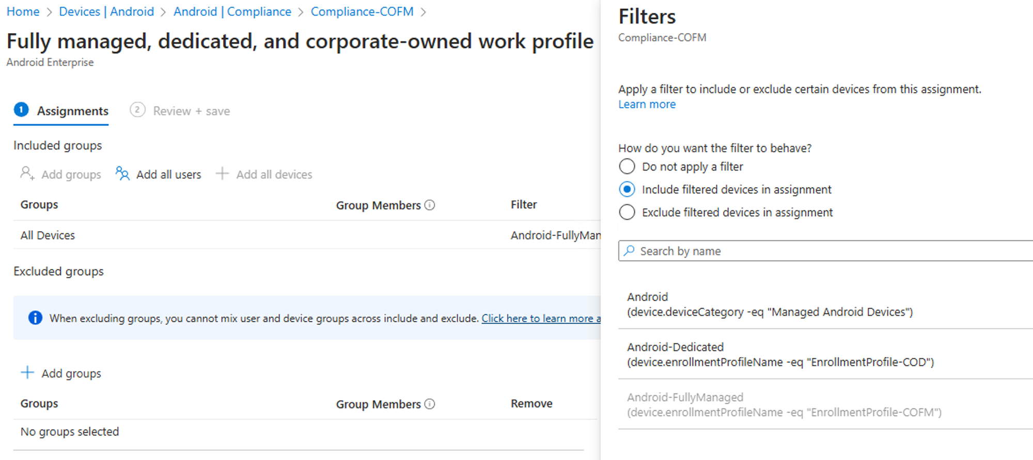
Task: Click the plus icon under Excluded groups
Action: point(27,372)
